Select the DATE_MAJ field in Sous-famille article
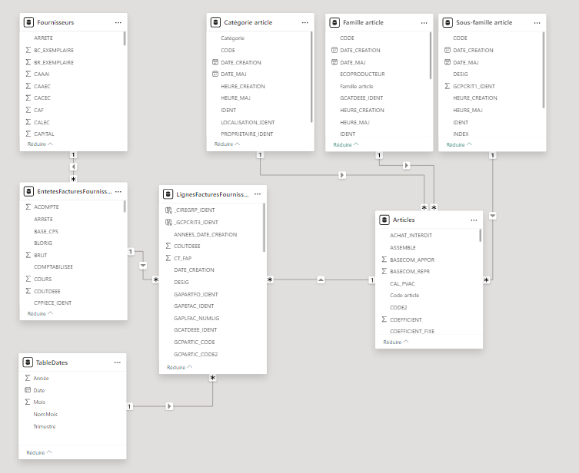This screenshot has width=579, height=473. [x=466, y=62]
